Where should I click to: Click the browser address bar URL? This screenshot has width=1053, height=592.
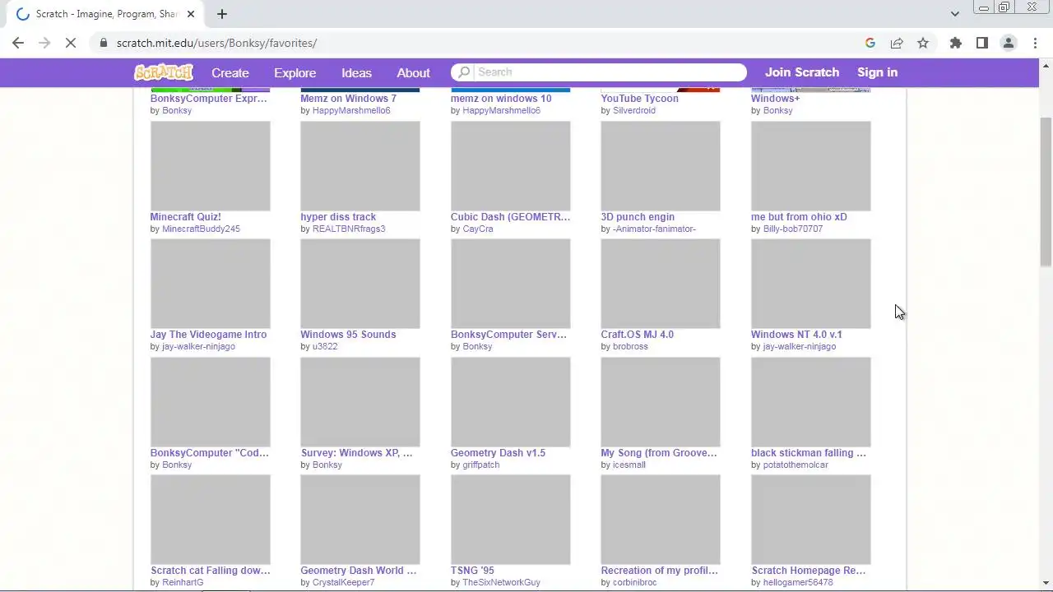coord(216,43)
